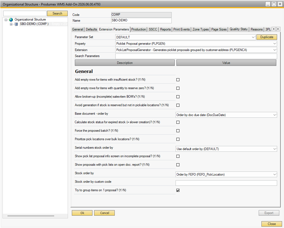
Task: Enable prioritize pick locations over bulk
Action: [x=178, y=139]
